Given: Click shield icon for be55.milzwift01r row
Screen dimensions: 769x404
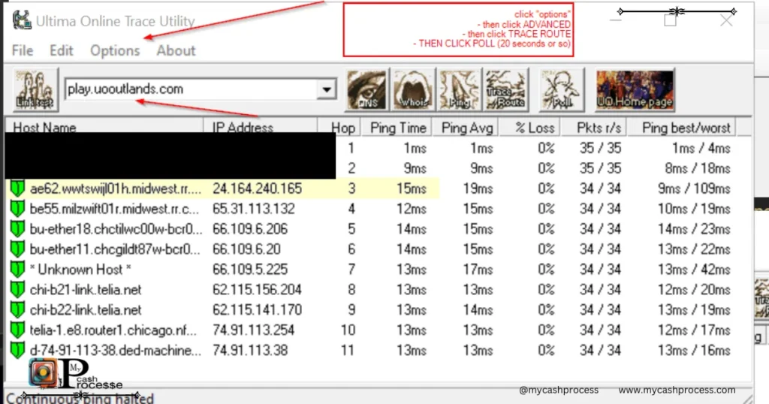Looking at the screenshot, I should 18,209.
